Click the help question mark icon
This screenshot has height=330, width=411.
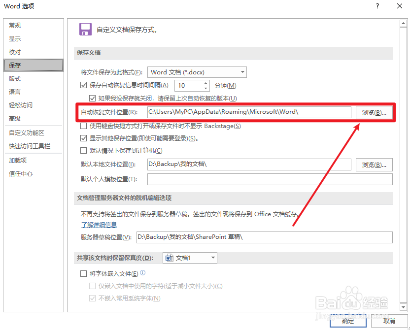[x=377, y=6]
